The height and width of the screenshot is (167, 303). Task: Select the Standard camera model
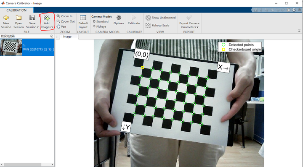[101, 21]
